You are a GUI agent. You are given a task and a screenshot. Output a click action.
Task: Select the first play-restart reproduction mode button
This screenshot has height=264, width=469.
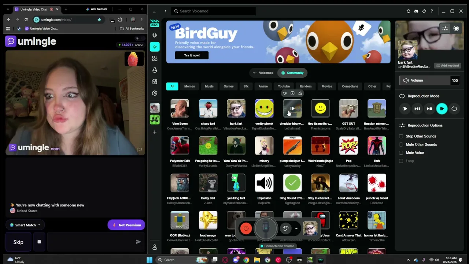[405, 109]
